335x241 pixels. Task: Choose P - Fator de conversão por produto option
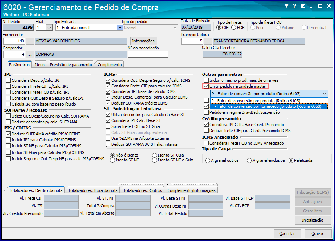(x=269, y=101)
